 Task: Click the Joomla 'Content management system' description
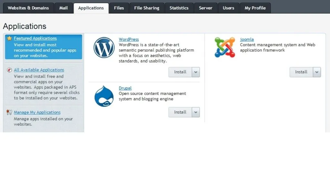point(277,47)
